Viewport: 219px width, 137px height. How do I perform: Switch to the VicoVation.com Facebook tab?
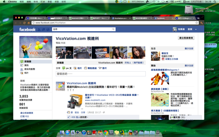click(x=121, y=18)
